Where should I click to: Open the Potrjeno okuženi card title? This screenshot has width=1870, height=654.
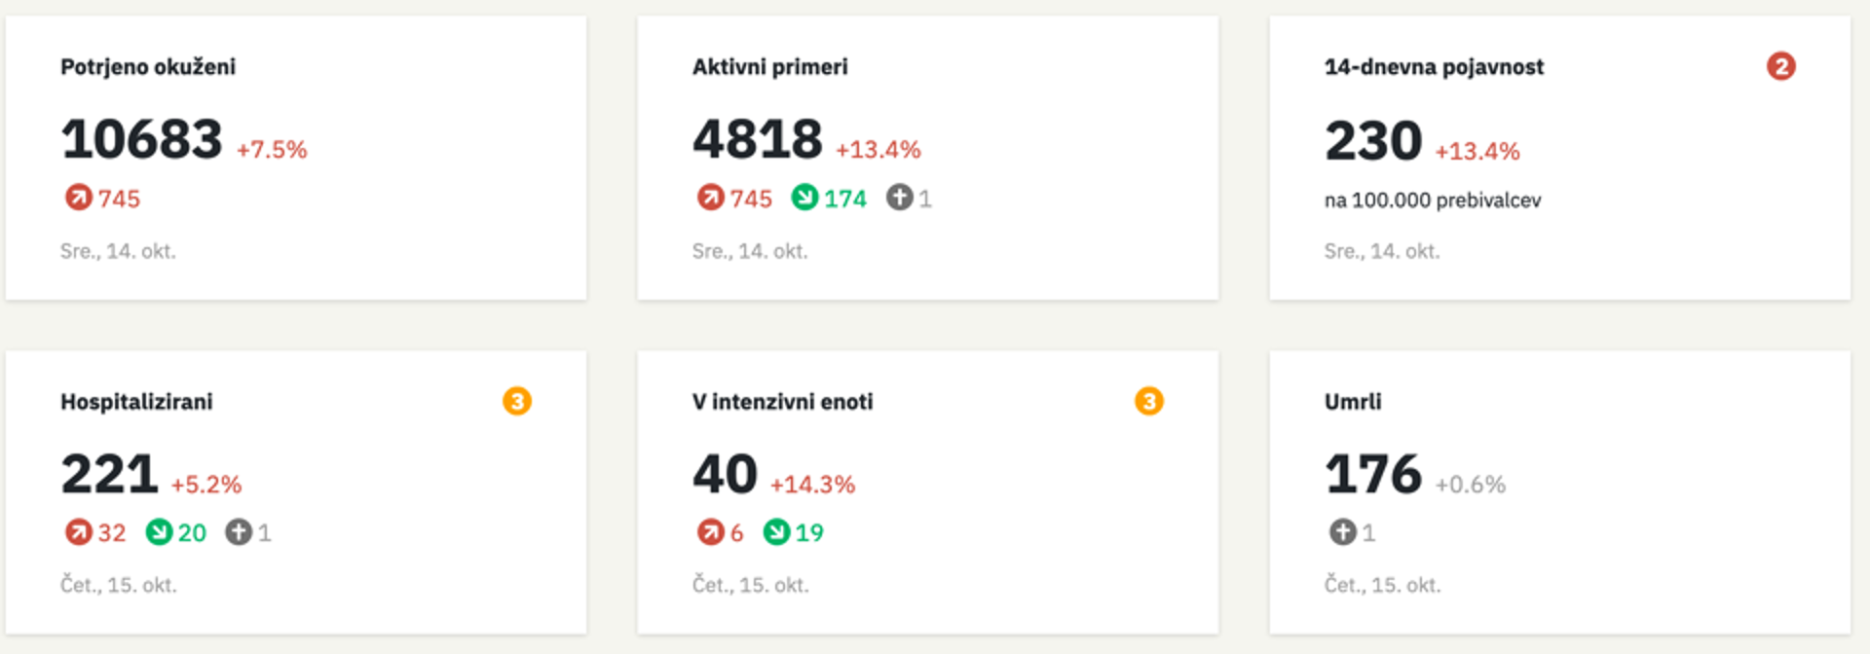(148, 67)
